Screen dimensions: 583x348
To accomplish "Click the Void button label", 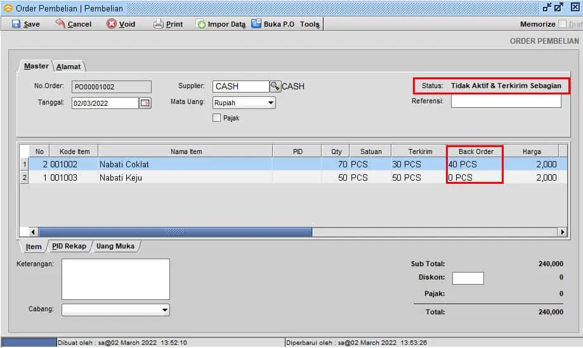I will 127,24.
